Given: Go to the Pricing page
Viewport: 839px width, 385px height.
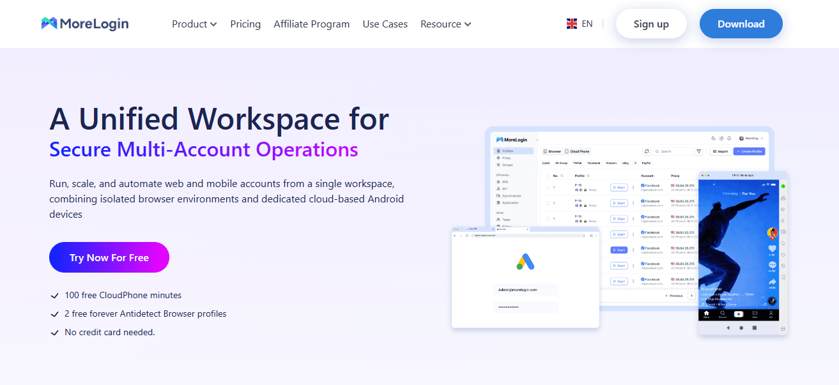Looking at the screenshot, I should [x=245, y=24].
